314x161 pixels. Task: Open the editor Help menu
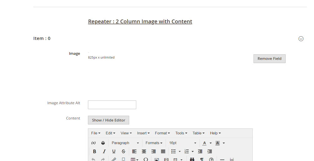click(x=215, y=133)
